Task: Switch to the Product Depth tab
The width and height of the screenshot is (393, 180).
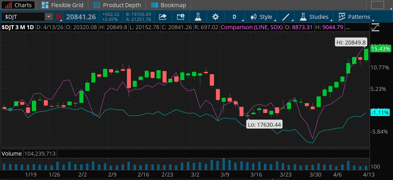Action: click(x=117, y=5)
